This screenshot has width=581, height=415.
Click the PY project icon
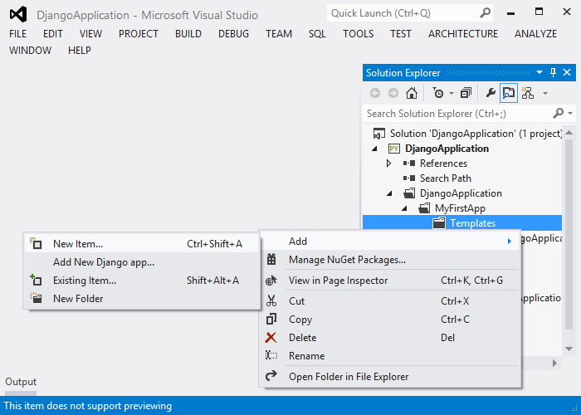[x=393, y=149]
